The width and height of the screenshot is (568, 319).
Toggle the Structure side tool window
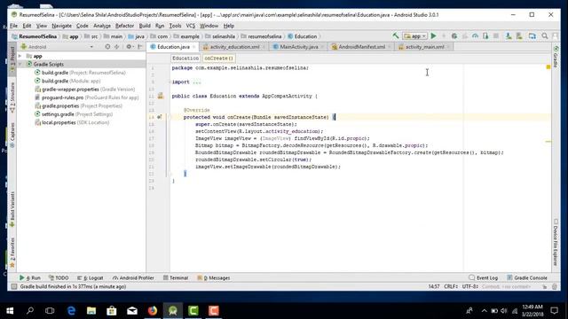click(12, 97)
